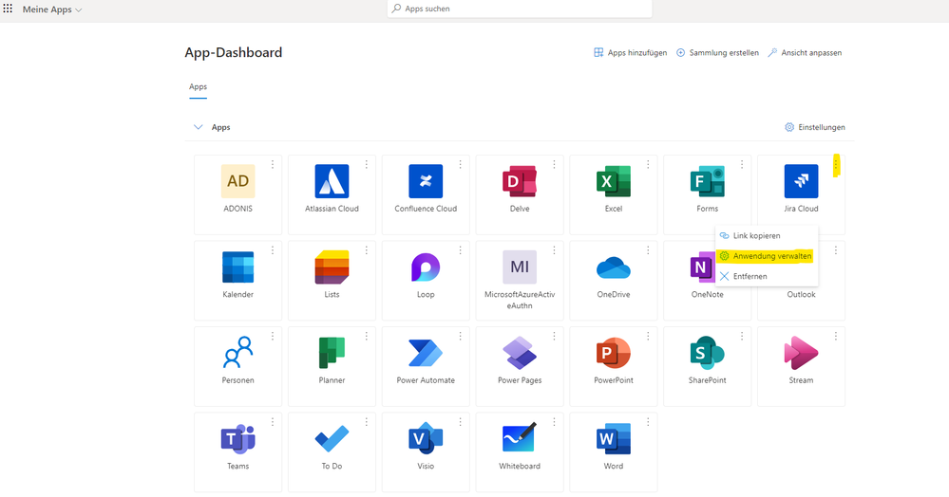The image size is (949, 497).
Task: Open Power Pages app icon
Action: (x=520, y=353)
